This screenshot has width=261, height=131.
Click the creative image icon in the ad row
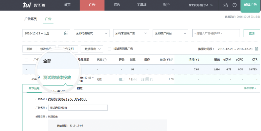coord(134,80)
